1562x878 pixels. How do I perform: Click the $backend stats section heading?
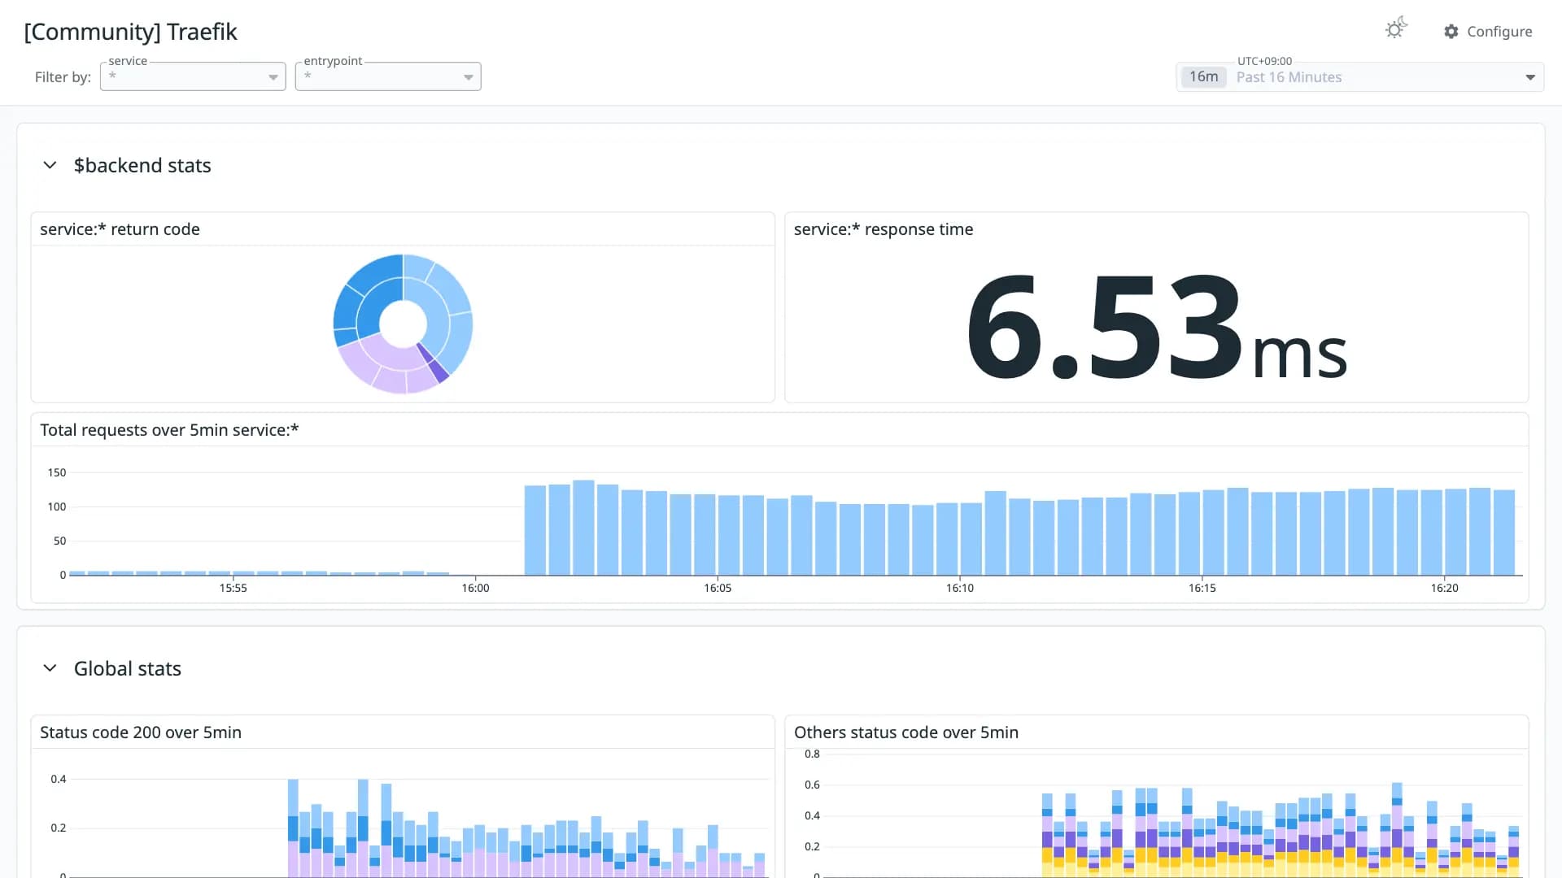(142, 165)
